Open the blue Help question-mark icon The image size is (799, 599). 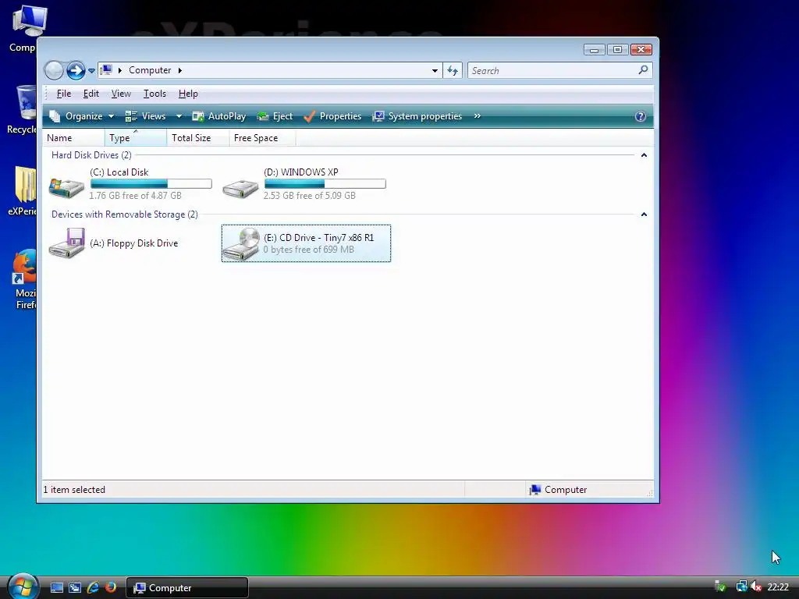pyautogui.click(x=641, y=117)
